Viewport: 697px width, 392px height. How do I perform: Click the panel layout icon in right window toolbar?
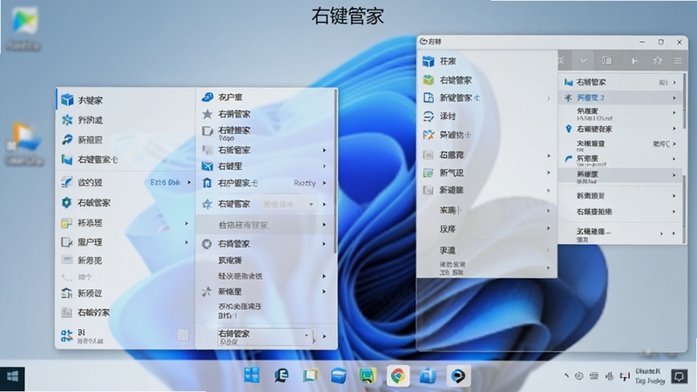[x=606, y=60]
